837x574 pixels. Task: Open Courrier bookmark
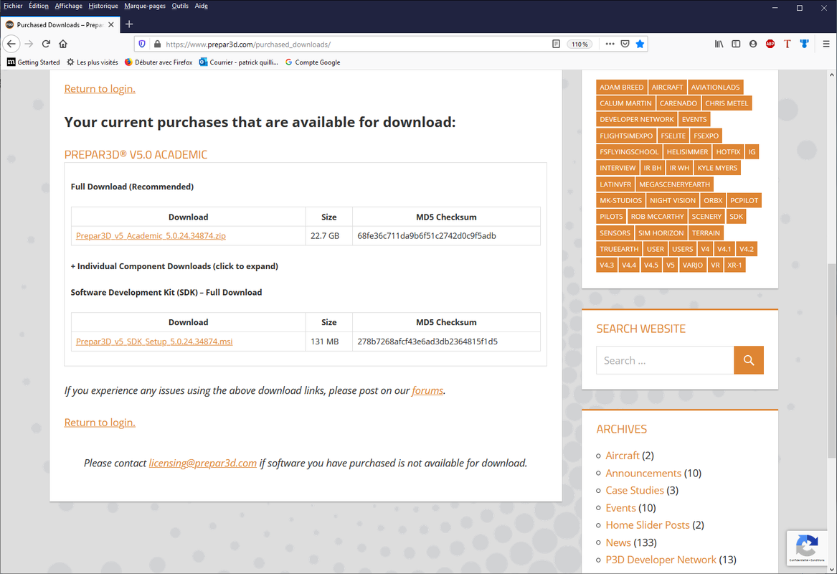tap(239, 62)
